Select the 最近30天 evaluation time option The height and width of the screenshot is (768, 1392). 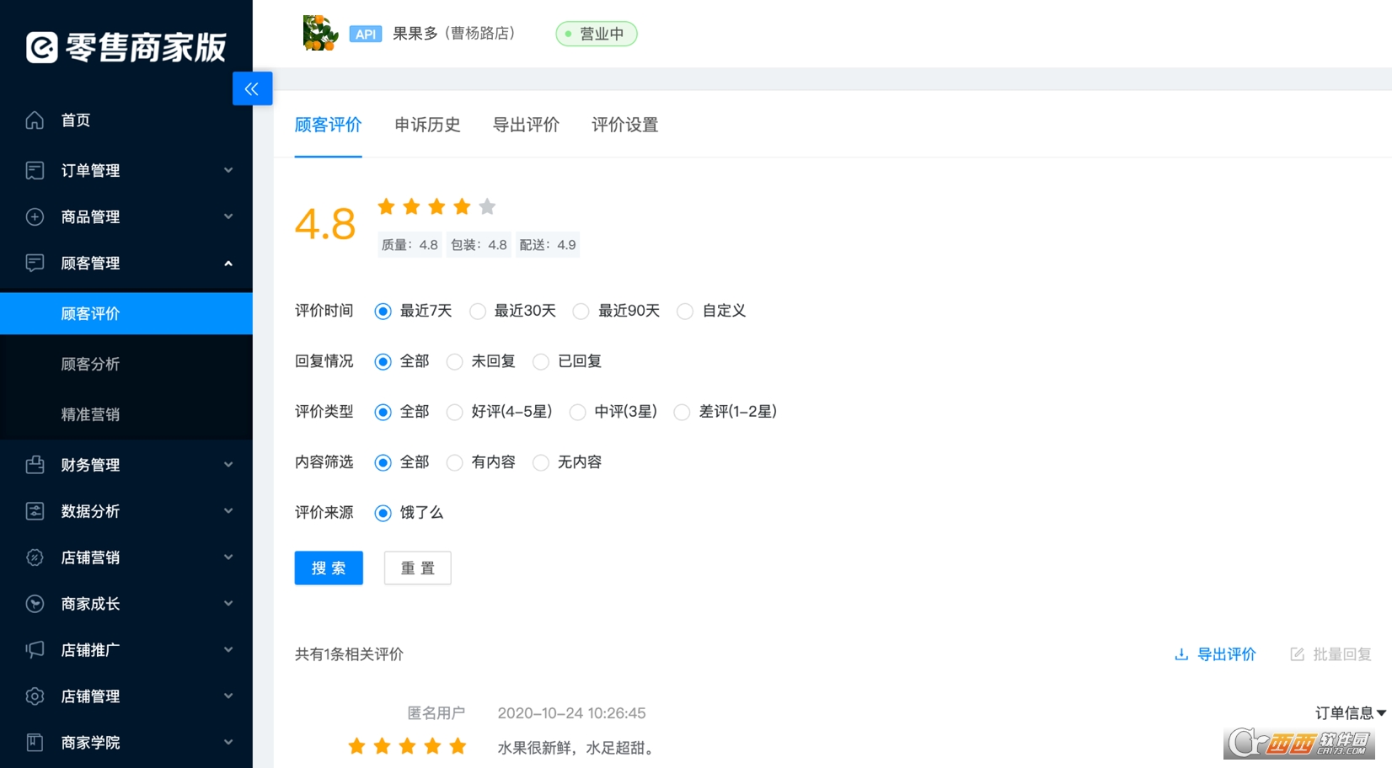pos(478,311)
